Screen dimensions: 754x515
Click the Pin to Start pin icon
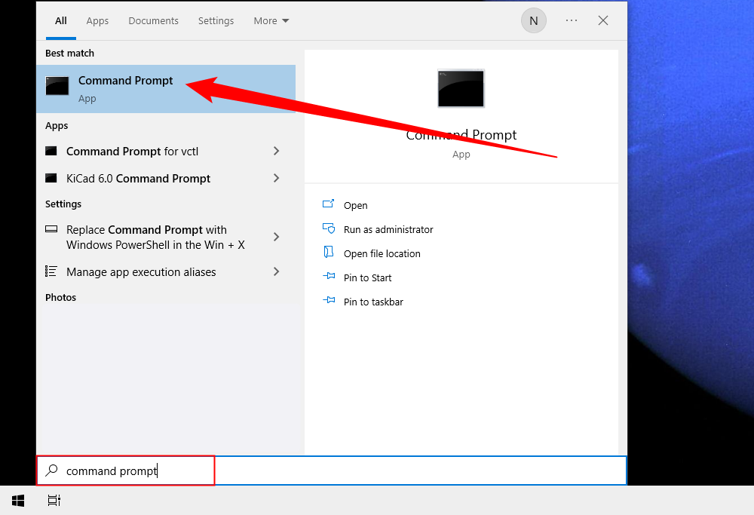point(329,277)
